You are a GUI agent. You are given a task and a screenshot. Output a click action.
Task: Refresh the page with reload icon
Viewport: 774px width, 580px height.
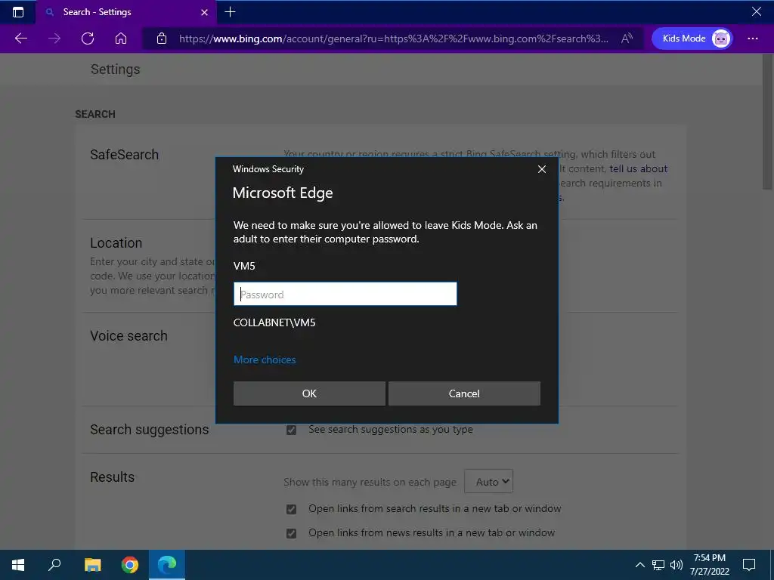pos(88,39)
